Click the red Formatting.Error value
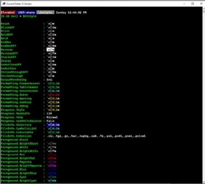The image size is (205, 184). pos(53,95)
